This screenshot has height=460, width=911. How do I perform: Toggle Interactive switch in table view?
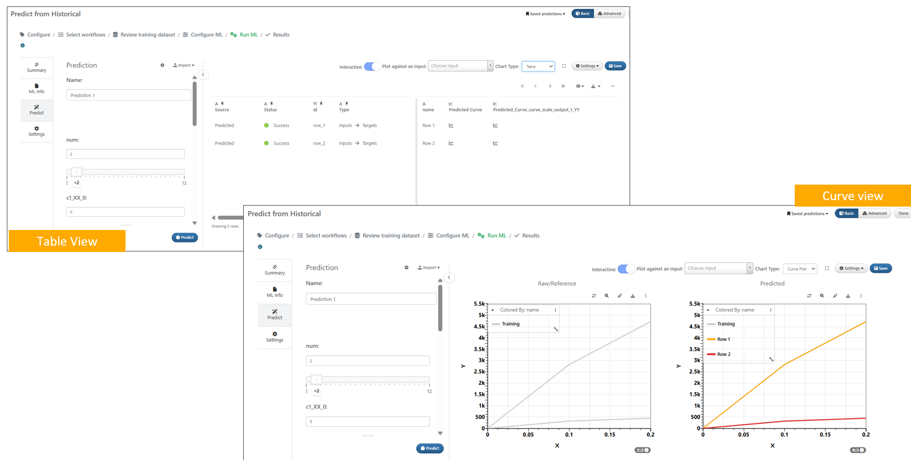(x=372, y=66)
